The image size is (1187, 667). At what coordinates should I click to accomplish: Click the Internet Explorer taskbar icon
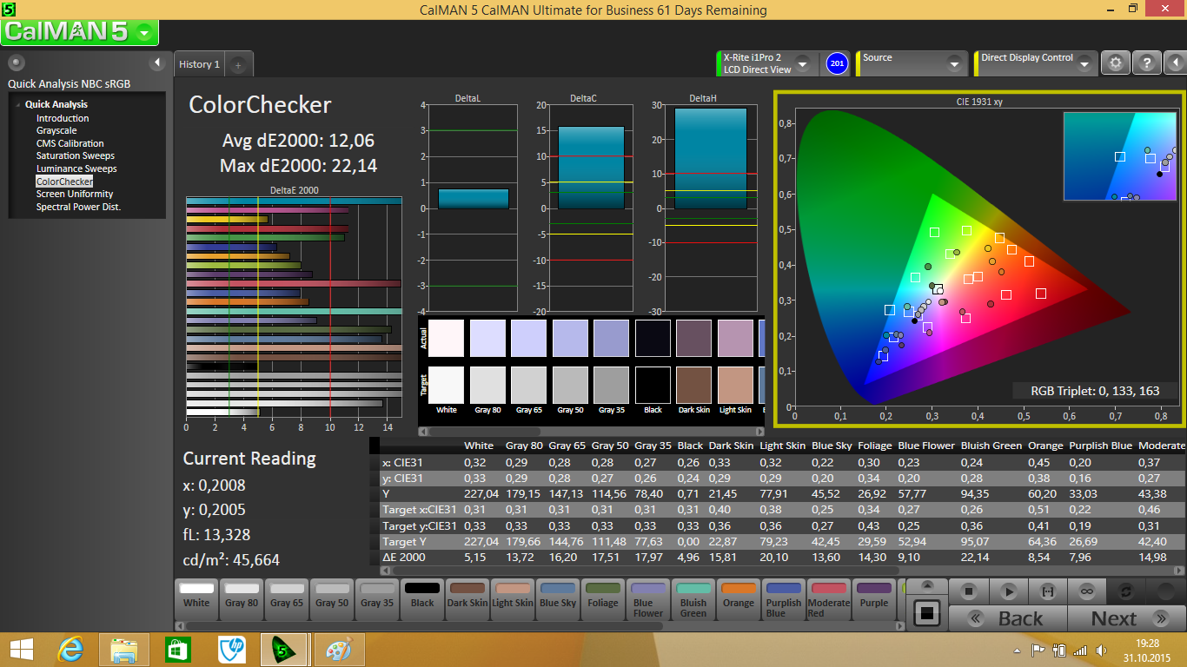(x=70, y=650)
